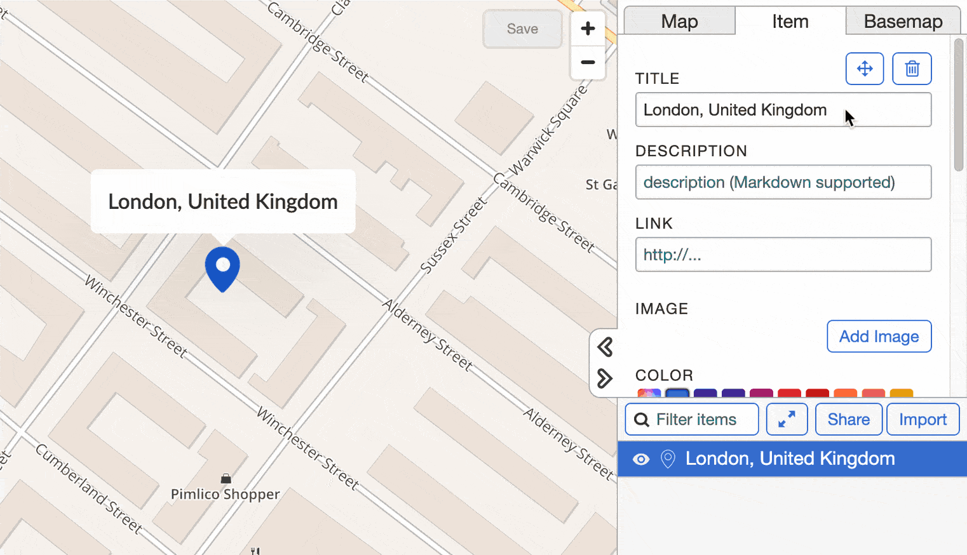Image resolution: width=967 pixels, height=555 pixels.
Task: Zoom in with the plus button
Action: 588,29
